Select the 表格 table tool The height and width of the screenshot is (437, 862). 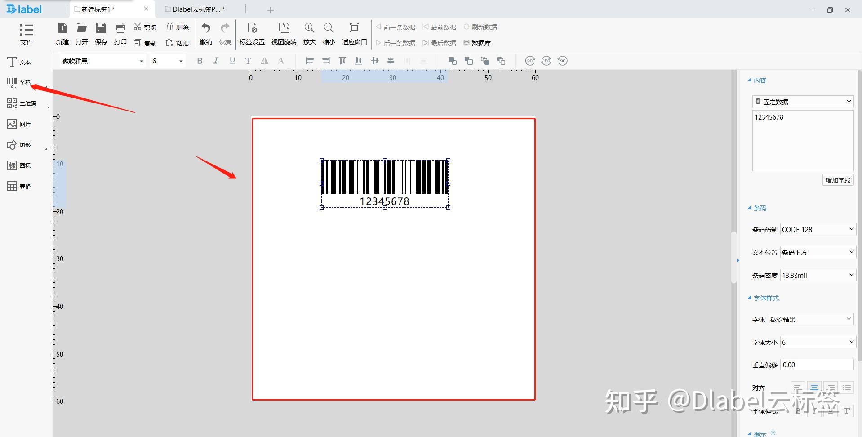click(19, 186)
